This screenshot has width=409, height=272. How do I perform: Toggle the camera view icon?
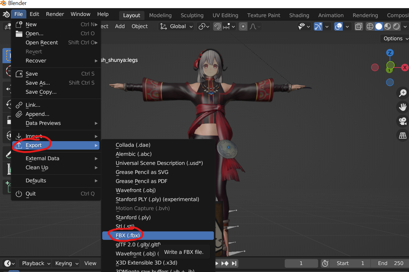click(x=402, y=121)
